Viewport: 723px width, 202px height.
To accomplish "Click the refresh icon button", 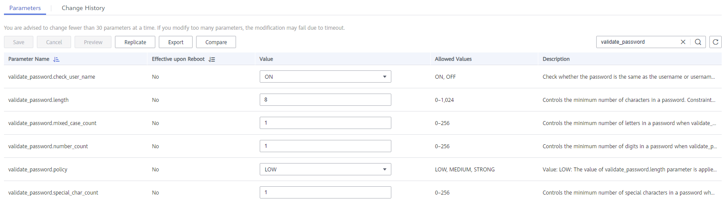I will tap(716, 42).
